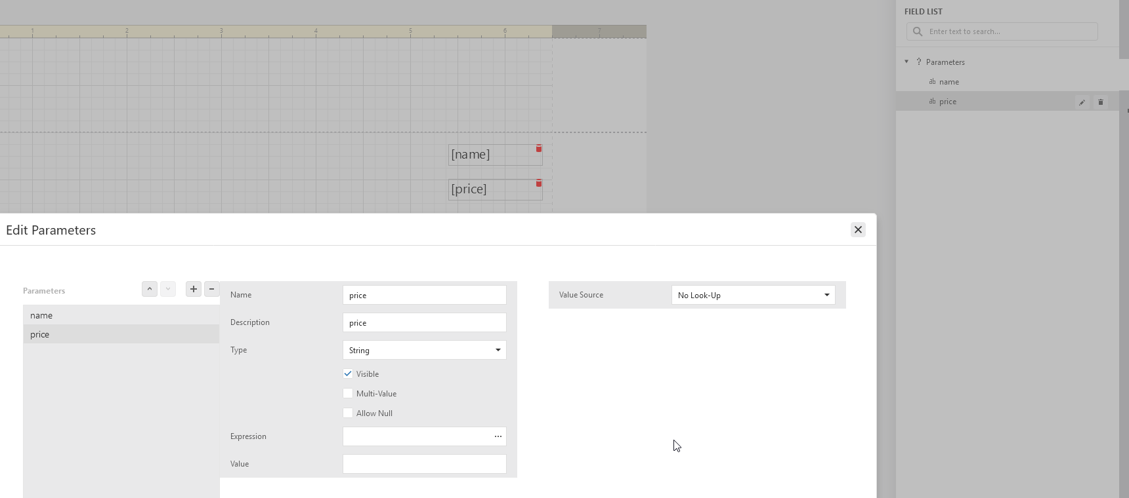The height and width of the screenshot is (498, 1129).
Task: Select name field in Field List
Action: pos(1008,82)
